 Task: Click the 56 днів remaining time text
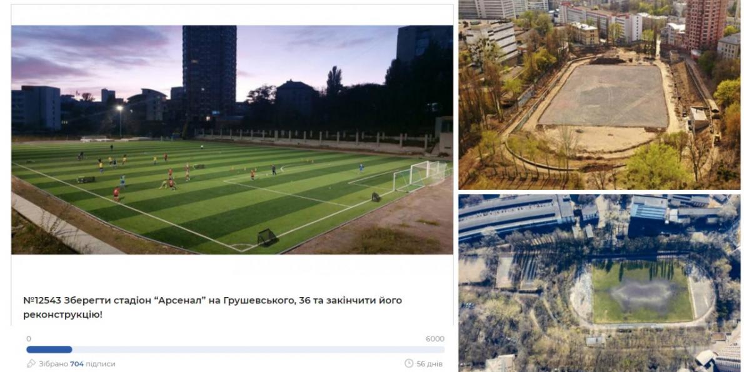[x=430, y=364]
